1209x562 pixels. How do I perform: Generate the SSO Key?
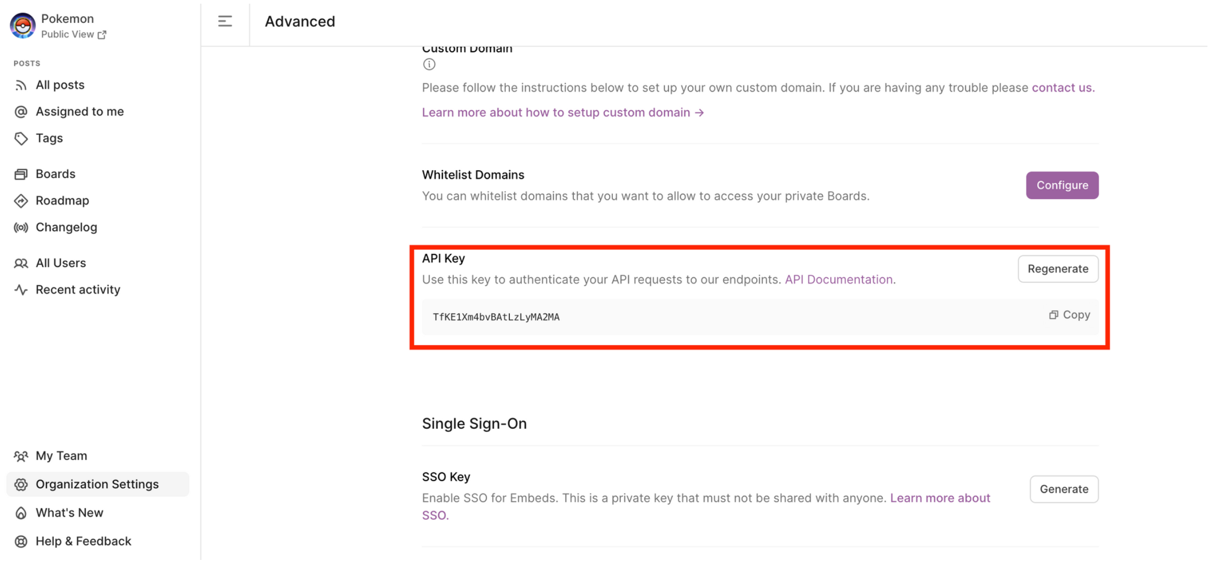tap(1064, 489)
